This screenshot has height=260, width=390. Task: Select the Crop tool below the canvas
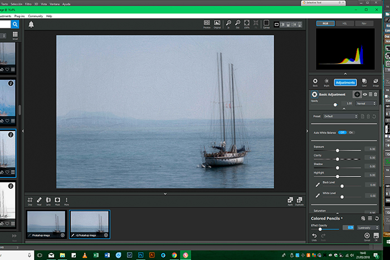point(30,200)
